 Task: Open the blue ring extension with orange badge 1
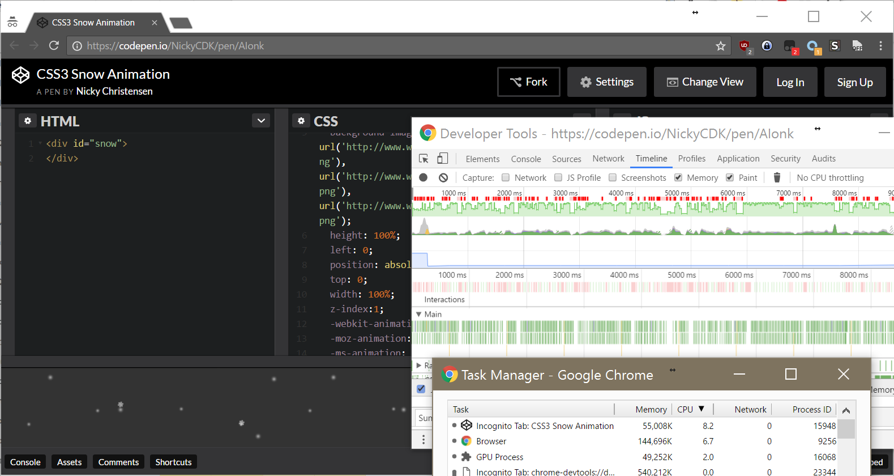pyautogui.click(x=813, y=46)
